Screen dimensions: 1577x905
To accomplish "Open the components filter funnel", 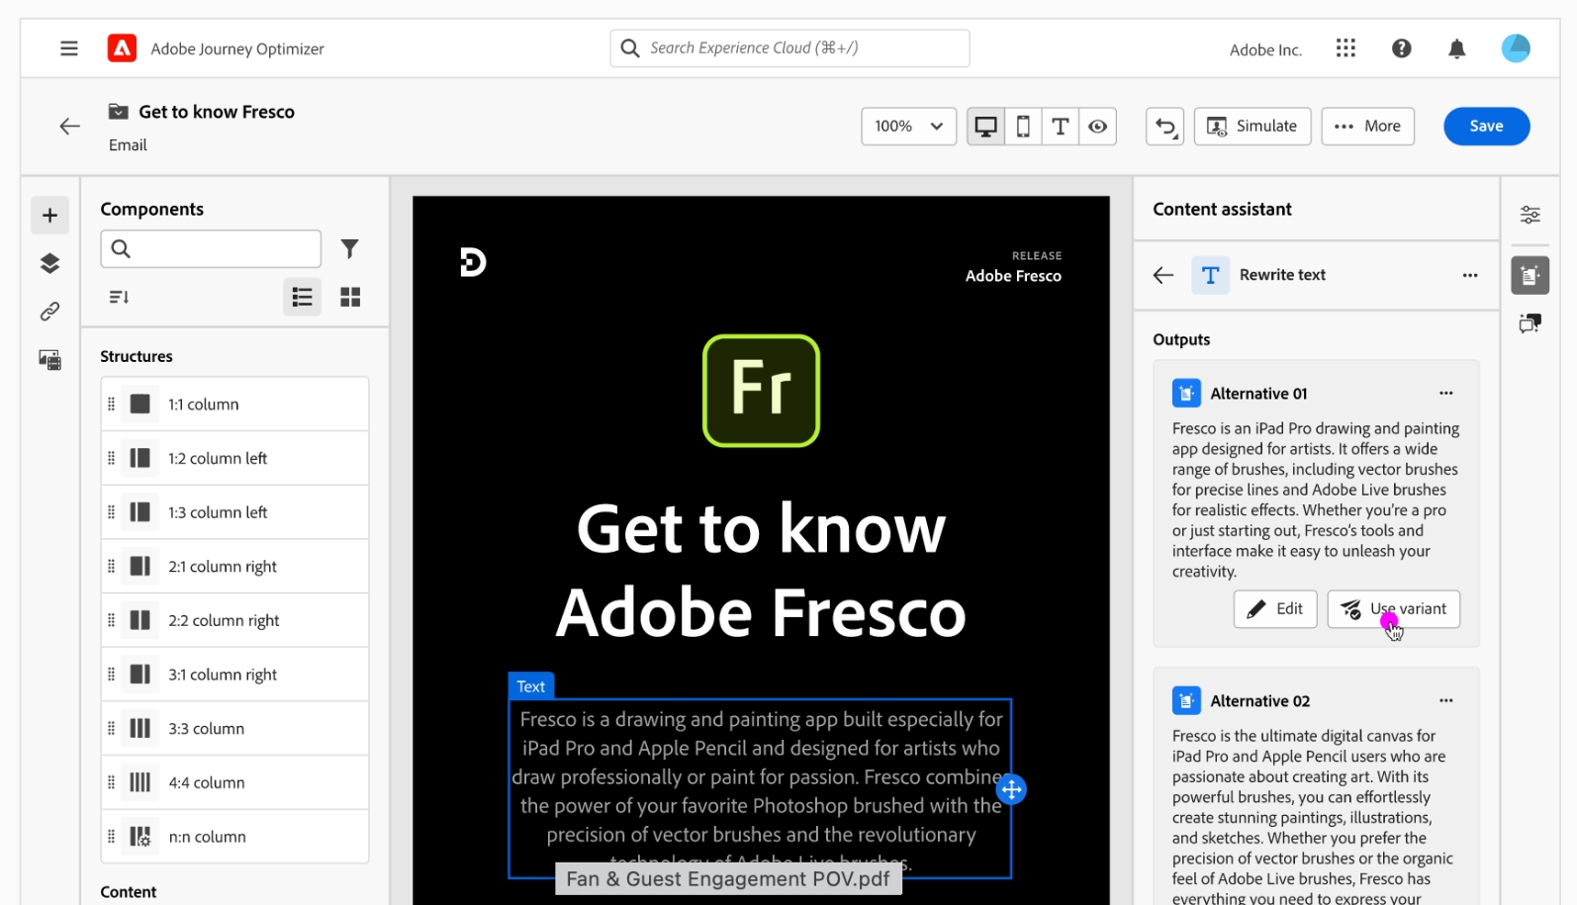I will click(x=349, y=248).
